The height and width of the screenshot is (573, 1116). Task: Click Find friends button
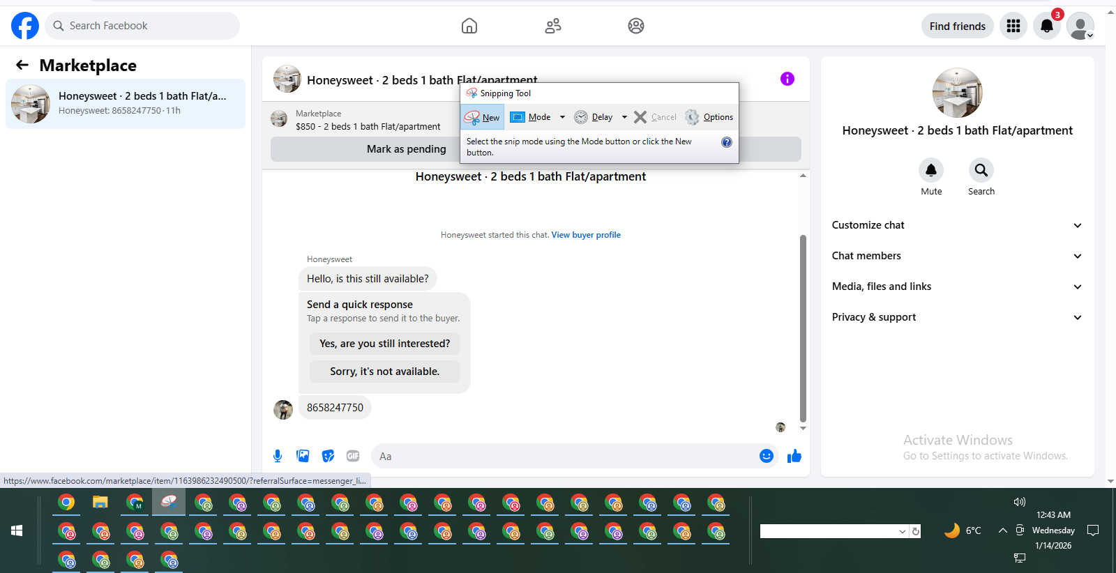pos(958,26)
